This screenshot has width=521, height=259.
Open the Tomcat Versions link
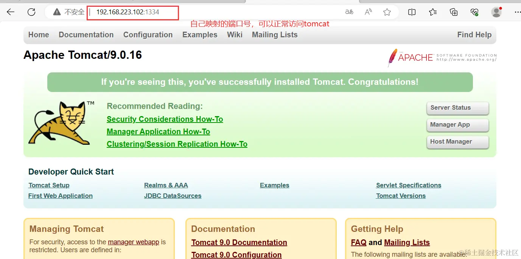tap(401, 196)
